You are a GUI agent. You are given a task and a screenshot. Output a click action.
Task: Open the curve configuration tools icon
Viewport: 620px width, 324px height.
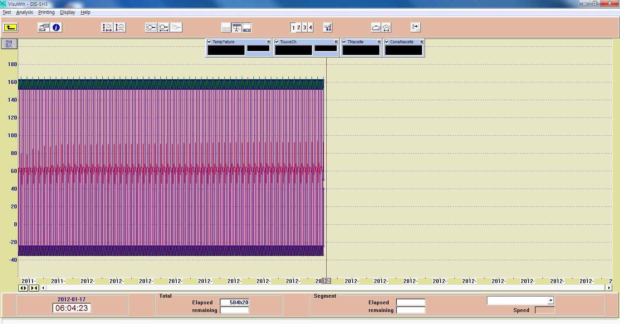(328, 27)
